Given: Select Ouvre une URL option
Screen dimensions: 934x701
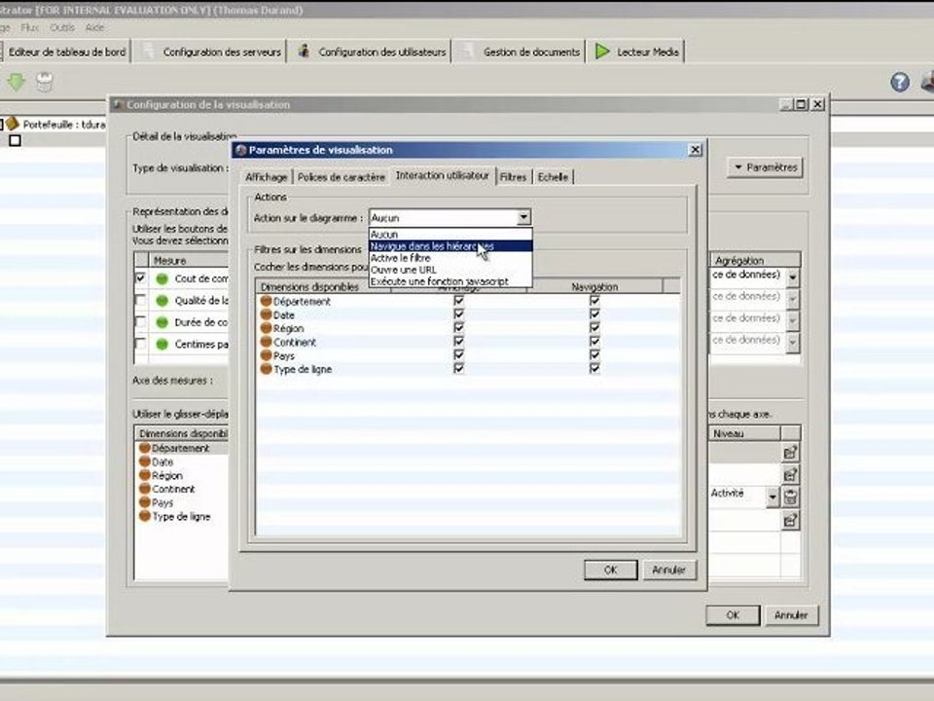Looking at the screenshot, I should tap(450, 270).
